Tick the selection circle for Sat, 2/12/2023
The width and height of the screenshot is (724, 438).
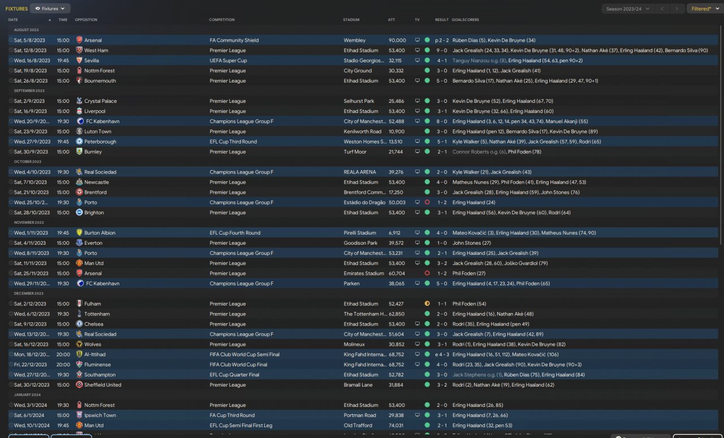tap(10, 304)
